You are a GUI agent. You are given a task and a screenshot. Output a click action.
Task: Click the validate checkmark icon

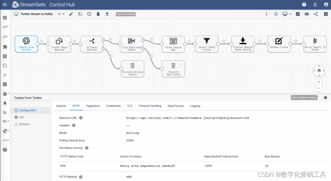(x=298, y=14)
